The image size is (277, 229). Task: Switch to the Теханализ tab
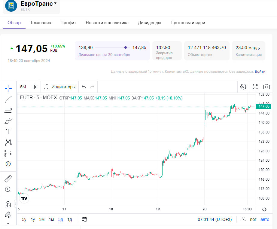[x=41, y=23]
